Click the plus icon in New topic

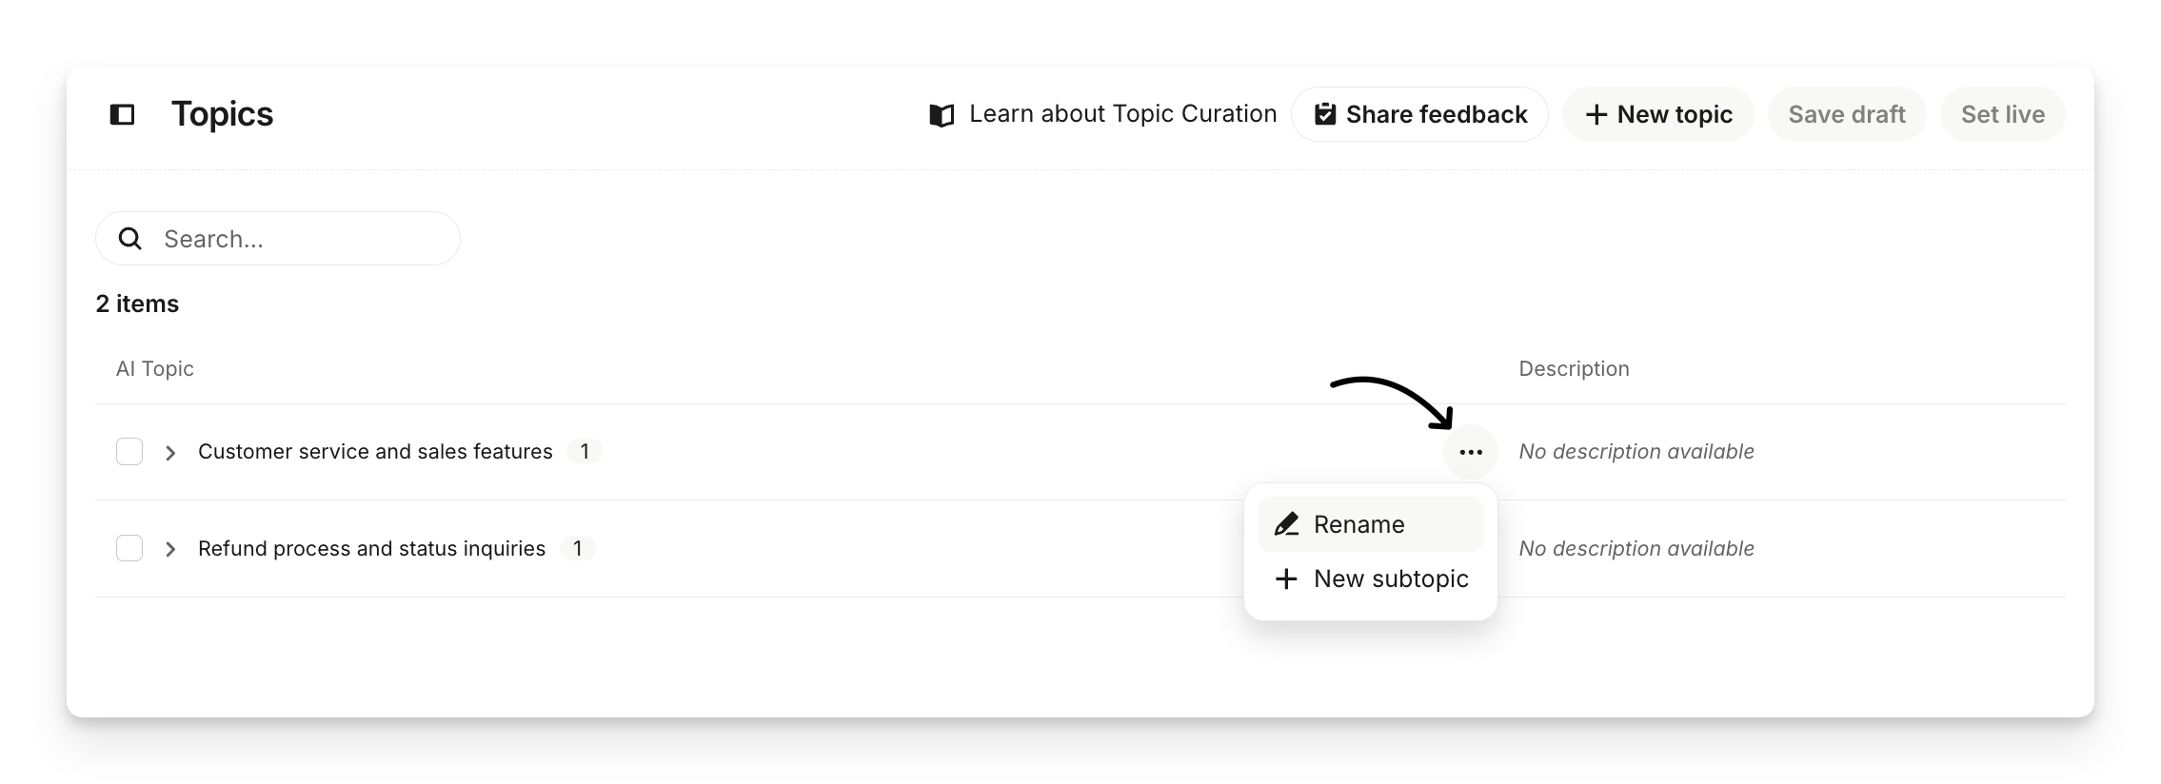pyautogui.click(x=1596, y=115)
